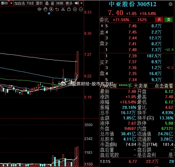Open the 更多 menu
The height and width of the screenshot is (167, 175).
[x=69, y=3]
